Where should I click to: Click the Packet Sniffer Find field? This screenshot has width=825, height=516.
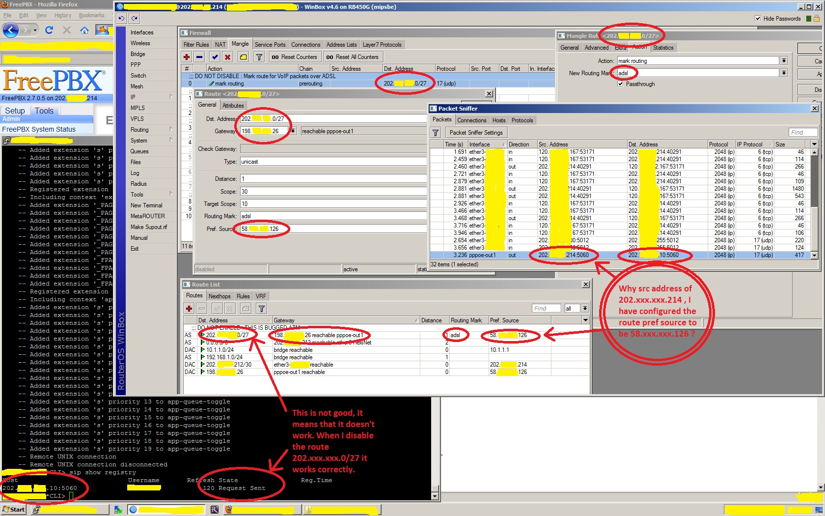[803, 133]
